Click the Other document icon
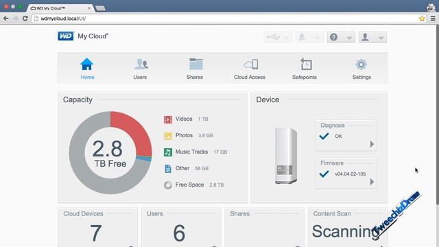 coord(168,169)
